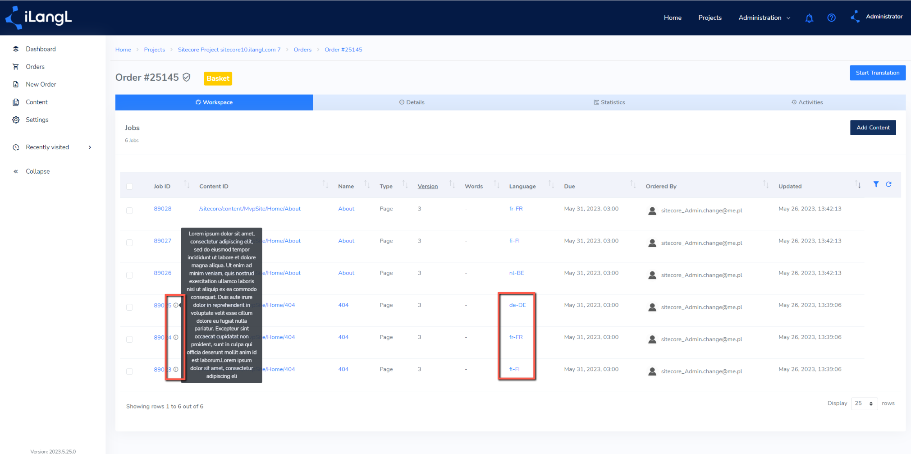Check the box for job 89027
Viewport: 911px width, 454px height.
pos(129,243)
